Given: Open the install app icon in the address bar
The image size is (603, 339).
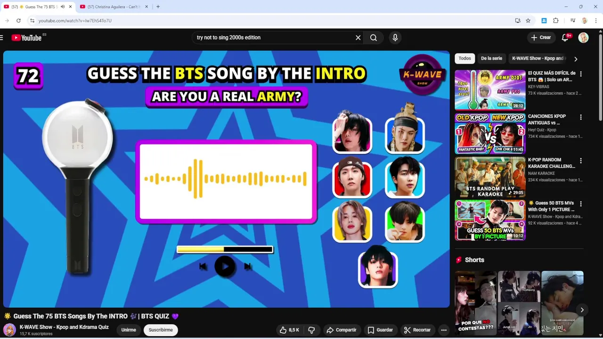Looking at the screenshot, I should (518, 21).
